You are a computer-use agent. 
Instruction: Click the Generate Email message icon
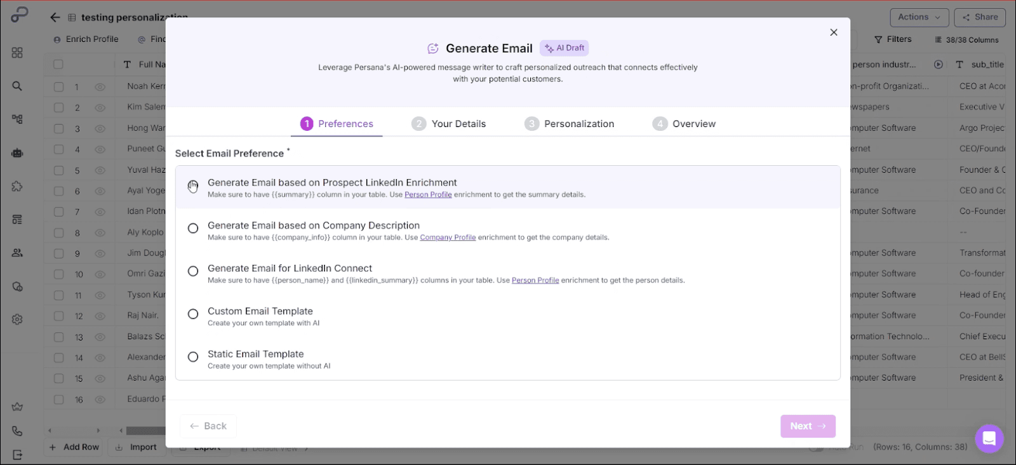coord(433,48)
